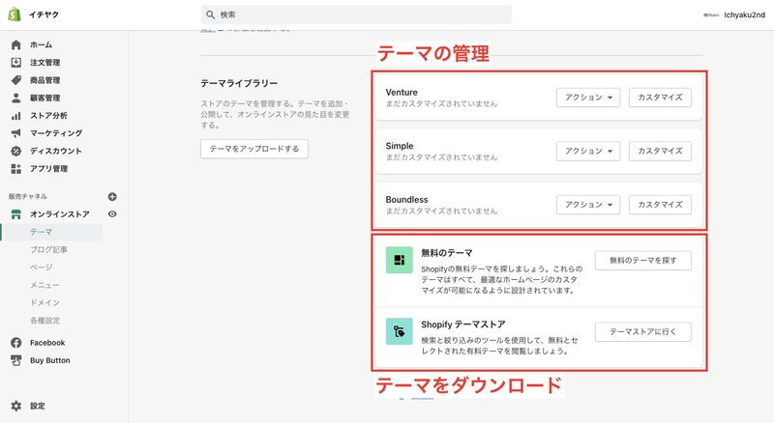Viewport: 774px width, 423px height.
Task: Customize the Venture theme
Action: (x=660, y=98)
